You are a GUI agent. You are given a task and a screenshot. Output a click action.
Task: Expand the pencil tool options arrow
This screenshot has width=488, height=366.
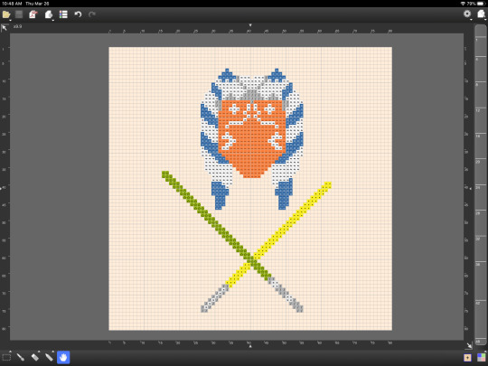(x=53, y=352)
